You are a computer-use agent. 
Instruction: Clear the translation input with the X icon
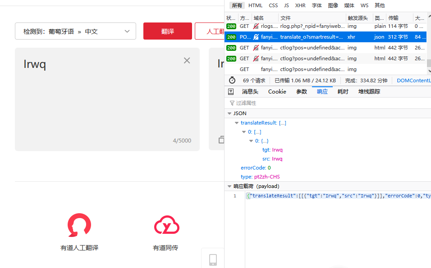187,61
